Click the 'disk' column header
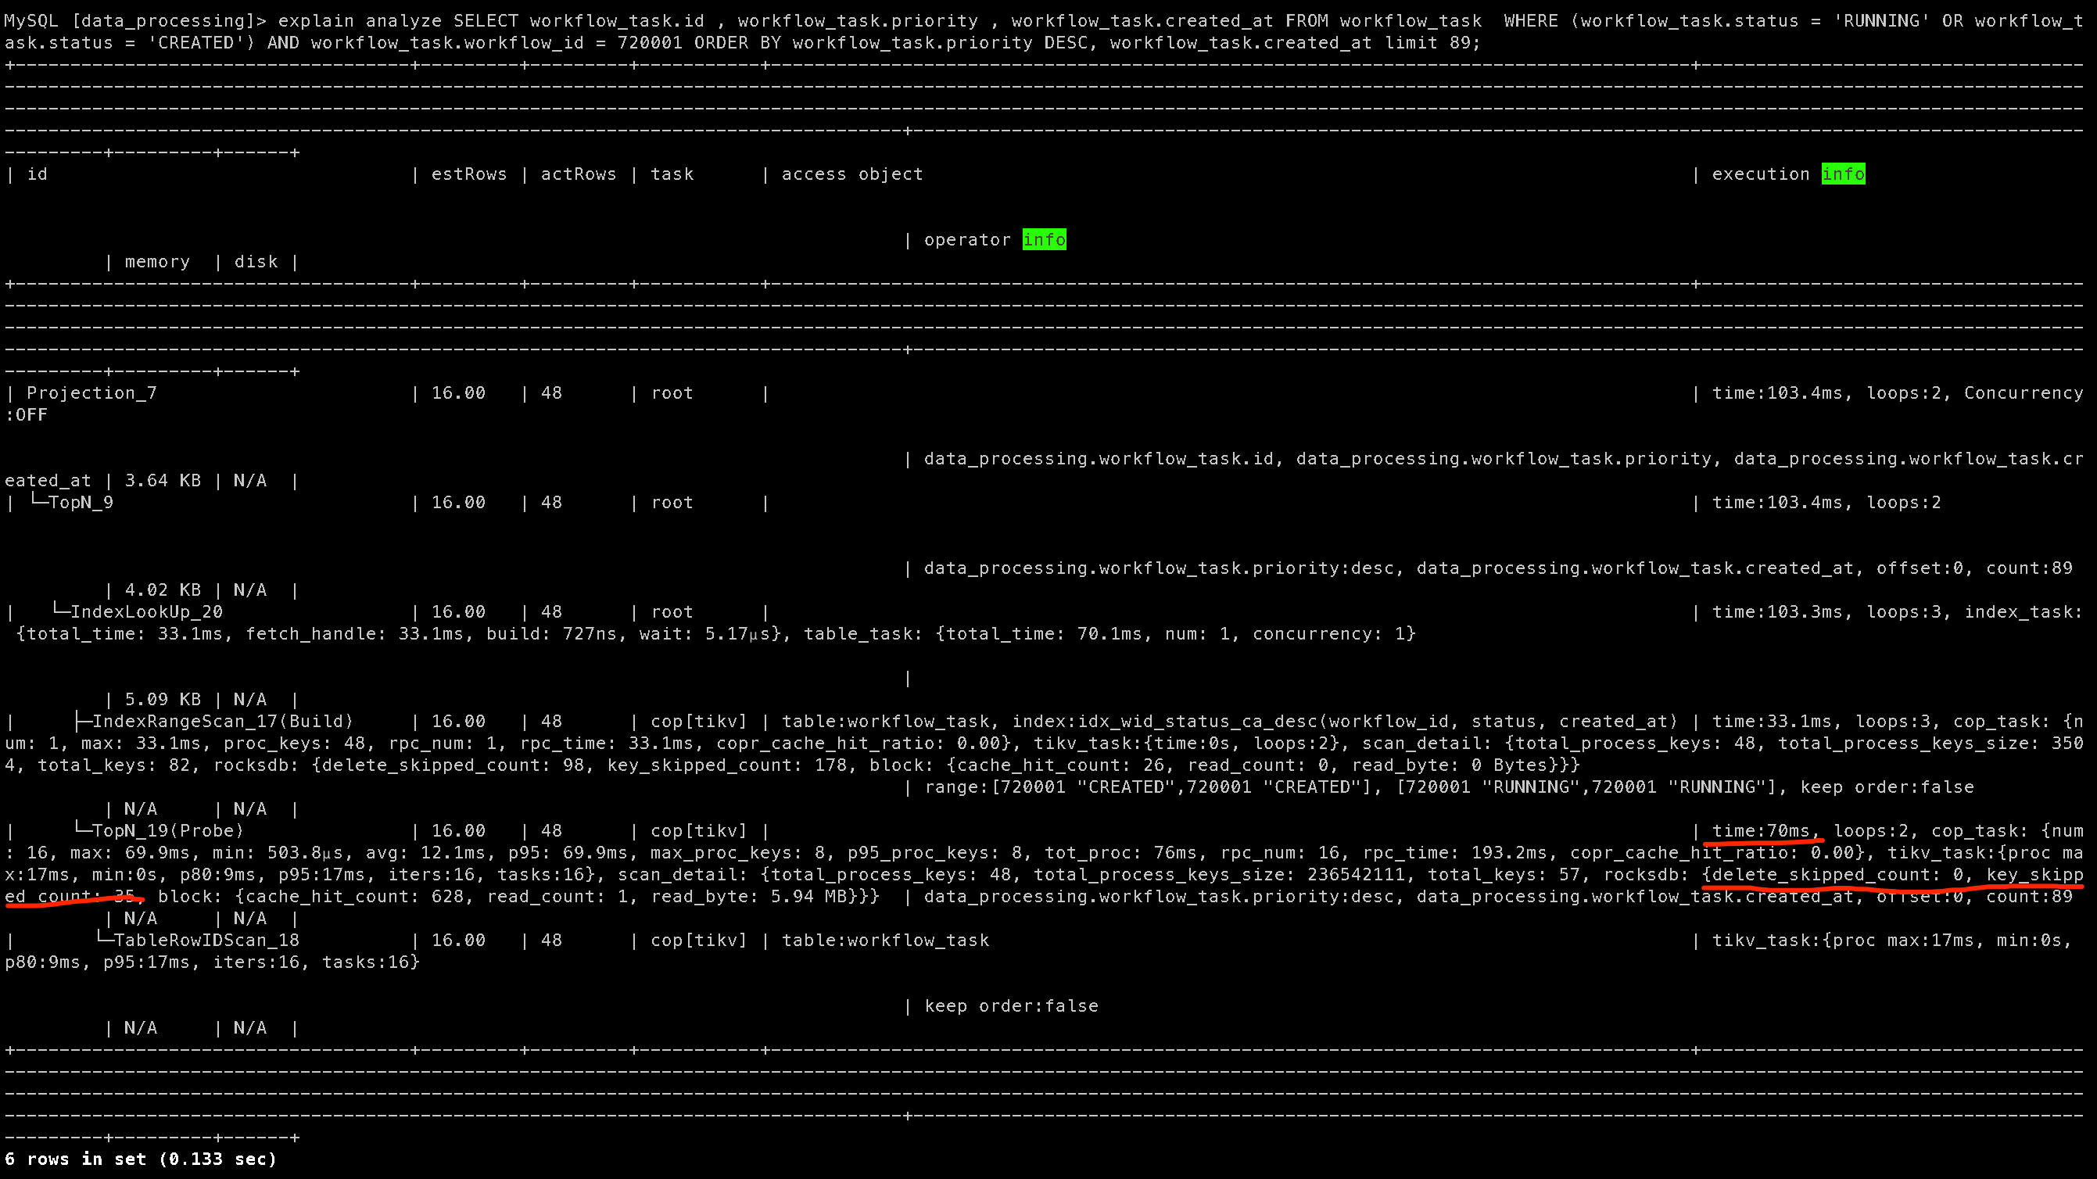Viewport: 2097px width, 1179px height. pos(256,262)
